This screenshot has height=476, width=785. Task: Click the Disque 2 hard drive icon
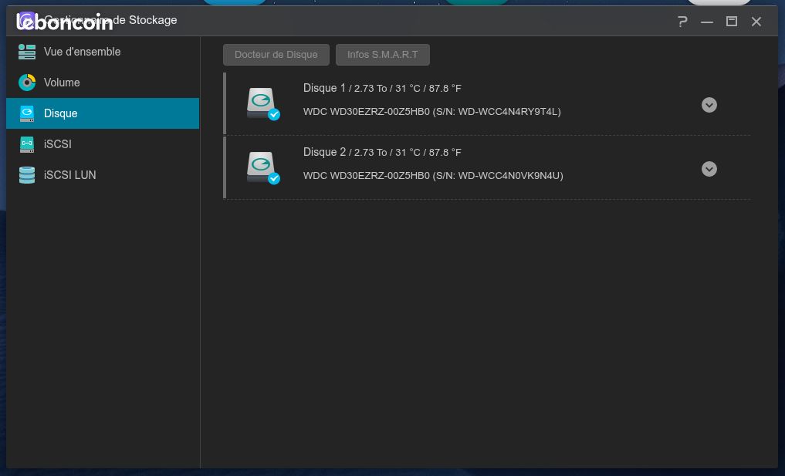pyautogui.click(x=263, y=168)
